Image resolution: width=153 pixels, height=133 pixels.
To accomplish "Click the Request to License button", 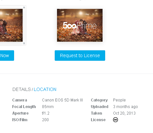I will [80, 55].
